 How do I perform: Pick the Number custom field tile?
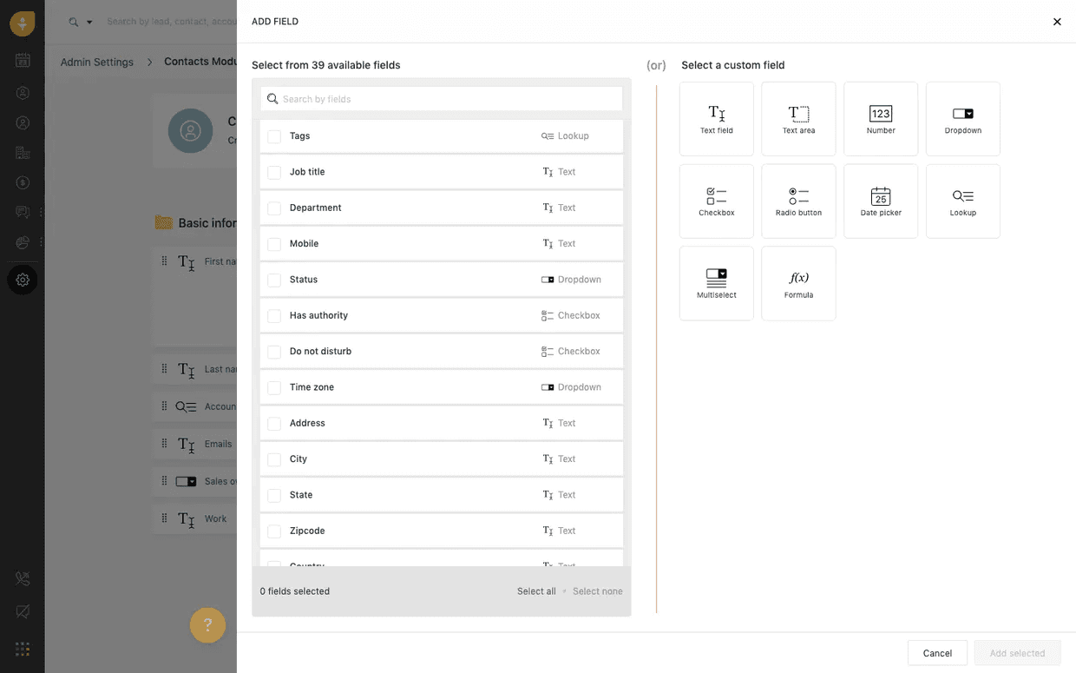point(880,119)
